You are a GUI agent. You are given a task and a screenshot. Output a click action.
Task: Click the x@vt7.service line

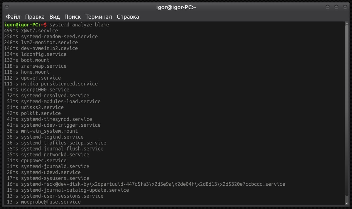coord(31,30)
